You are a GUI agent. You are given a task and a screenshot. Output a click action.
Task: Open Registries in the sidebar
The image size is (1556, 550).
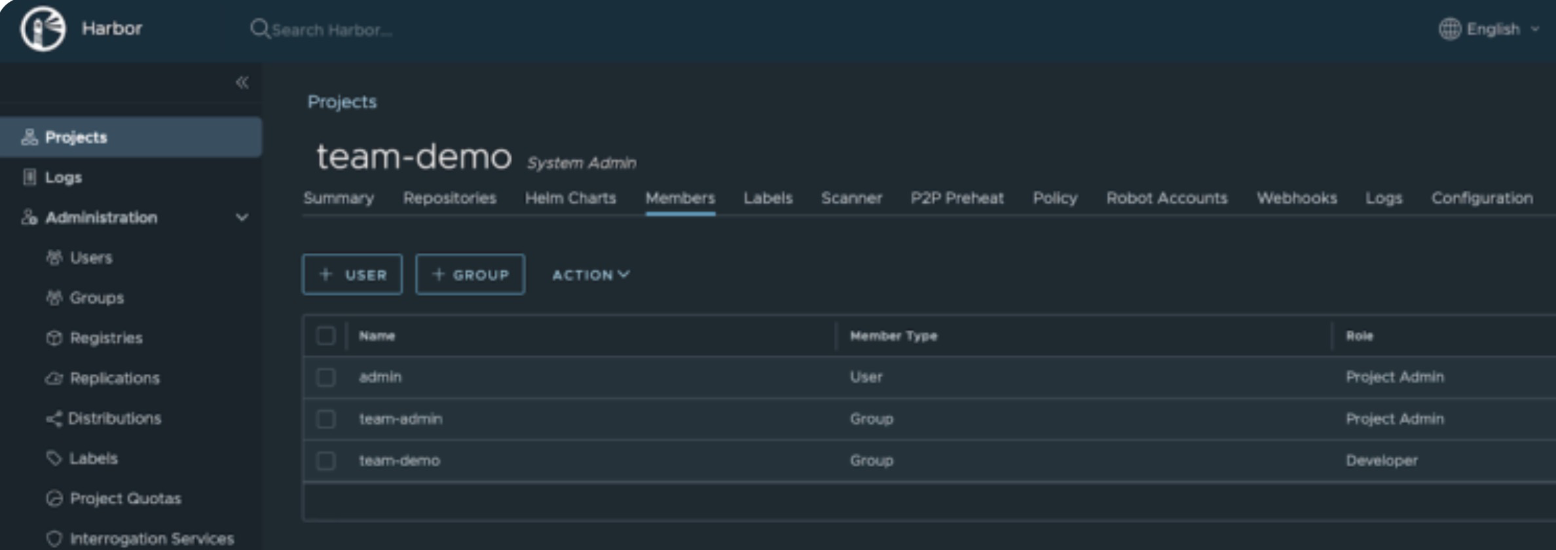106,338
